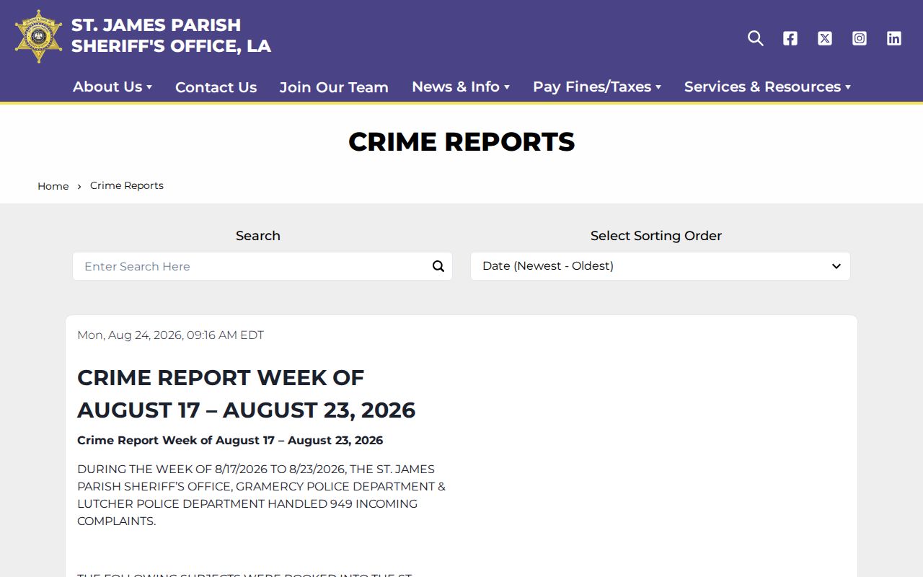Open St. James Parish Sheriff's Office title link
This screenshot has height=577, width=923.
[171, 35]
